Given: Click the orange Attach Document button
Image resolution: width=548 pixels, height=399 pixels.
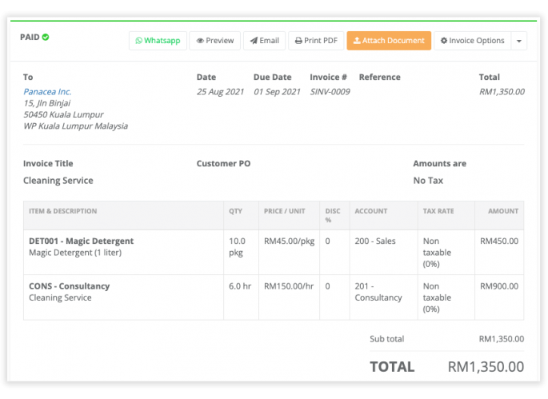Looking at the screenshot, I should tap(389, 41).
